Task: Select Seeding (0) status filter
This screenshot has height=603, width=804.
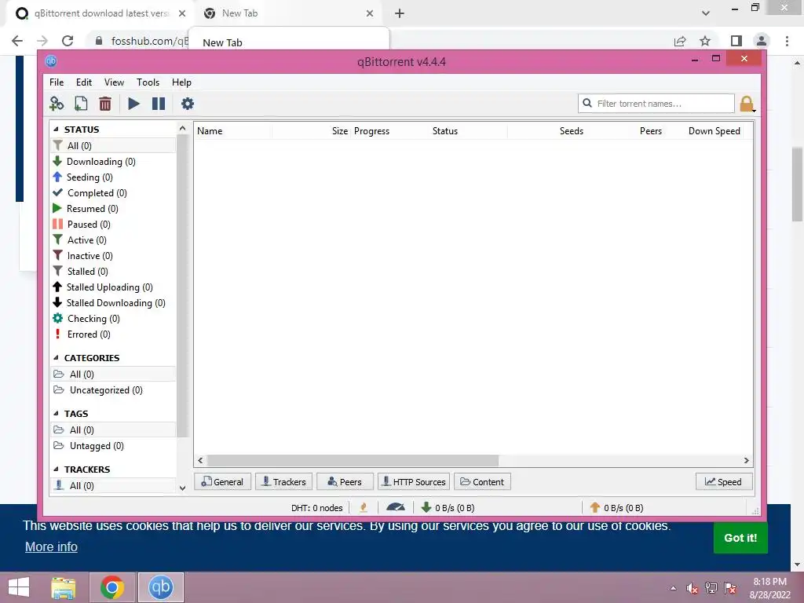Action: click(x=90, y=177)
